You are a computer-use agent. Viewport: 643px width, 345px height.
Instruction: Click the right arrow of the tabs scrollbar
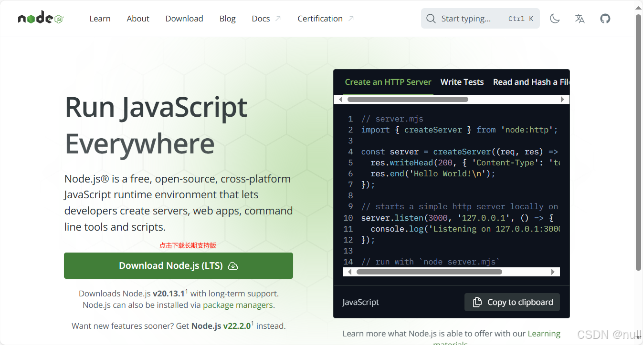coord(562,100)
